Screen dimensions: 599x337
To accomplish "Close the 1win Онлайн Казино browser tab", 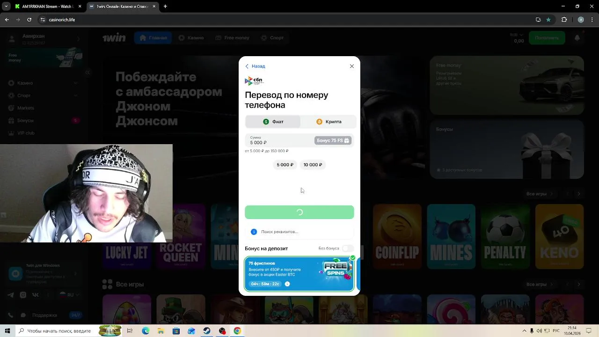I will [x=155, y=7].
